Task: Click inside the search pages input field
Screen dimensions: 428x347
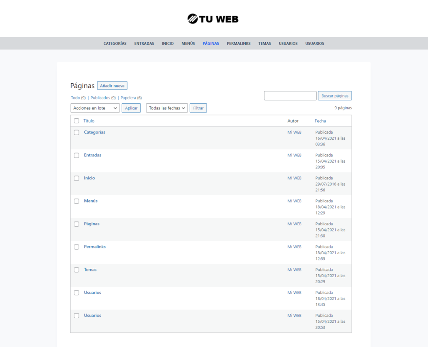Action: pyautogui.click(x=290, y=95)
